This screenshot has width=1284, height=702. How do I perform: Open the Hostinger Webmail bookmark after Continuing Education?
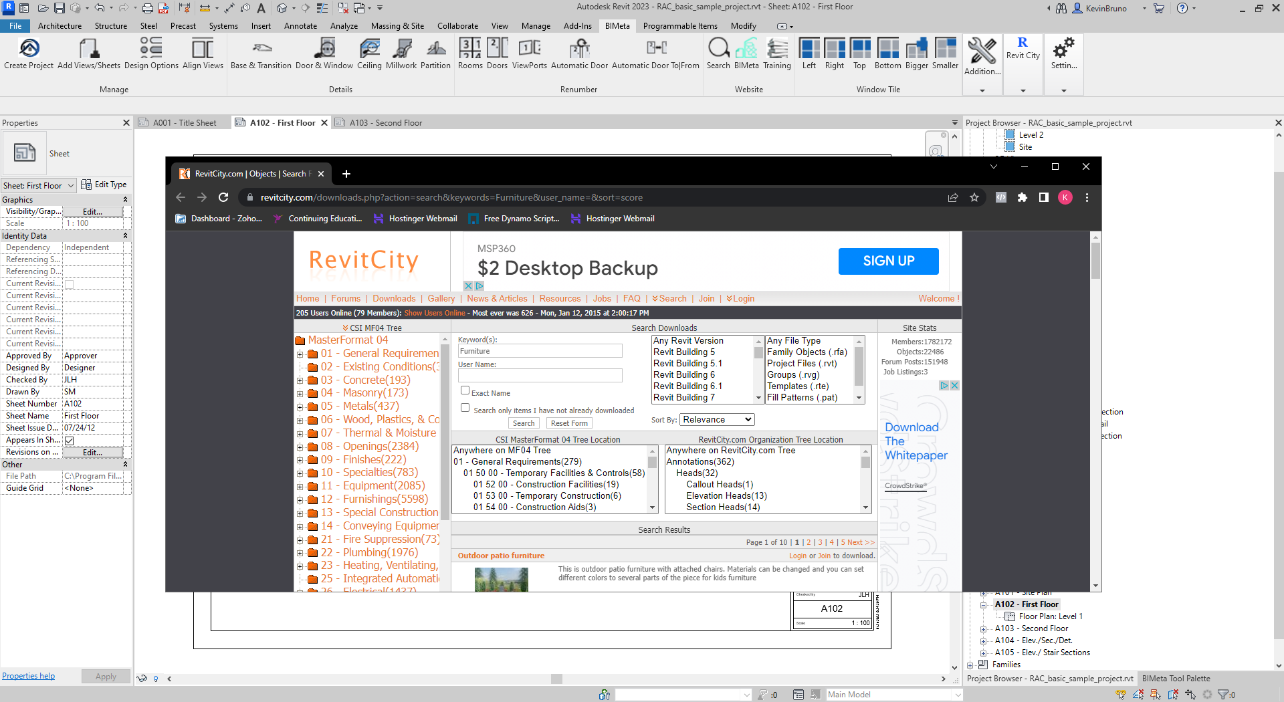coord(415,219)
